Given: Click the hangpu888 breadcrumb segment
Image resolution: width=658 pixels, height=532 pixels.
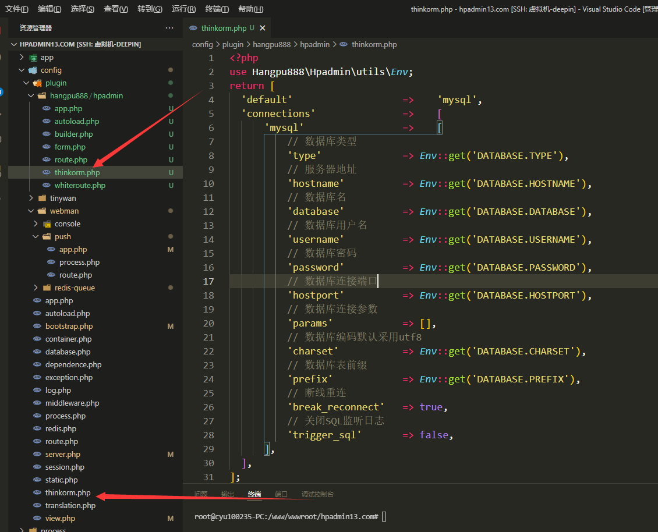Looking at the screenshot, I should point(271,44).
